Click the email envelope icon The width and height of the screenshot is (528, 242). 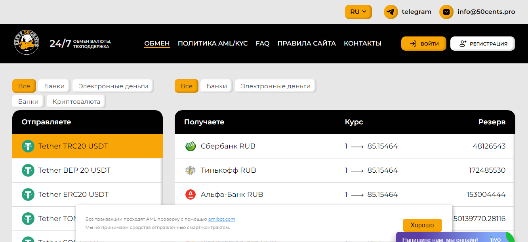[446, 12]
